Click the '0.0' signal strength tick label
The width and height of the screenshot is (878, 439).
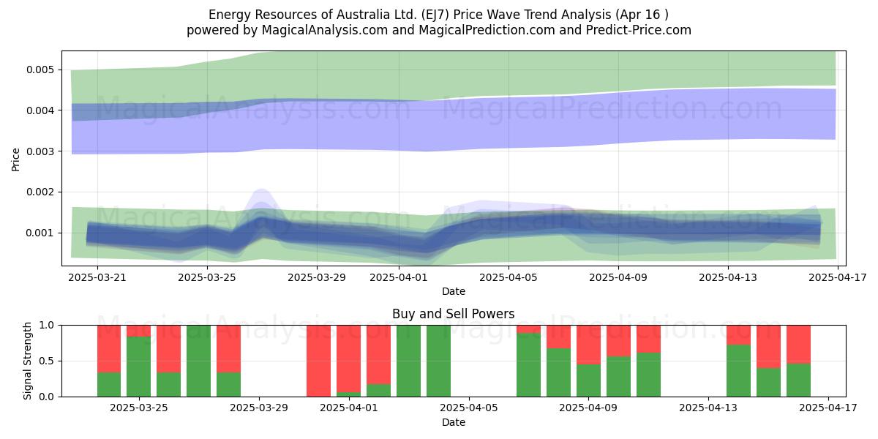point(47,397)
